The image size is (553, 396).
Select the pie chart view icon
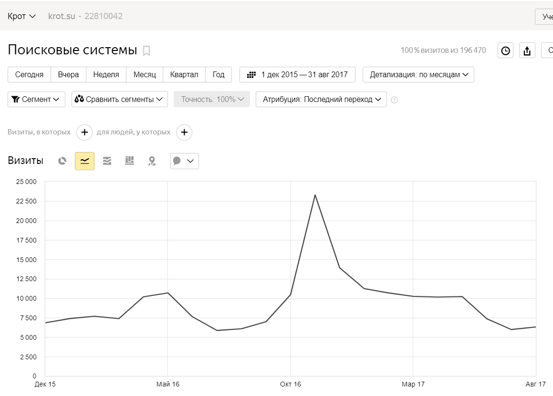tap(62, 161)
